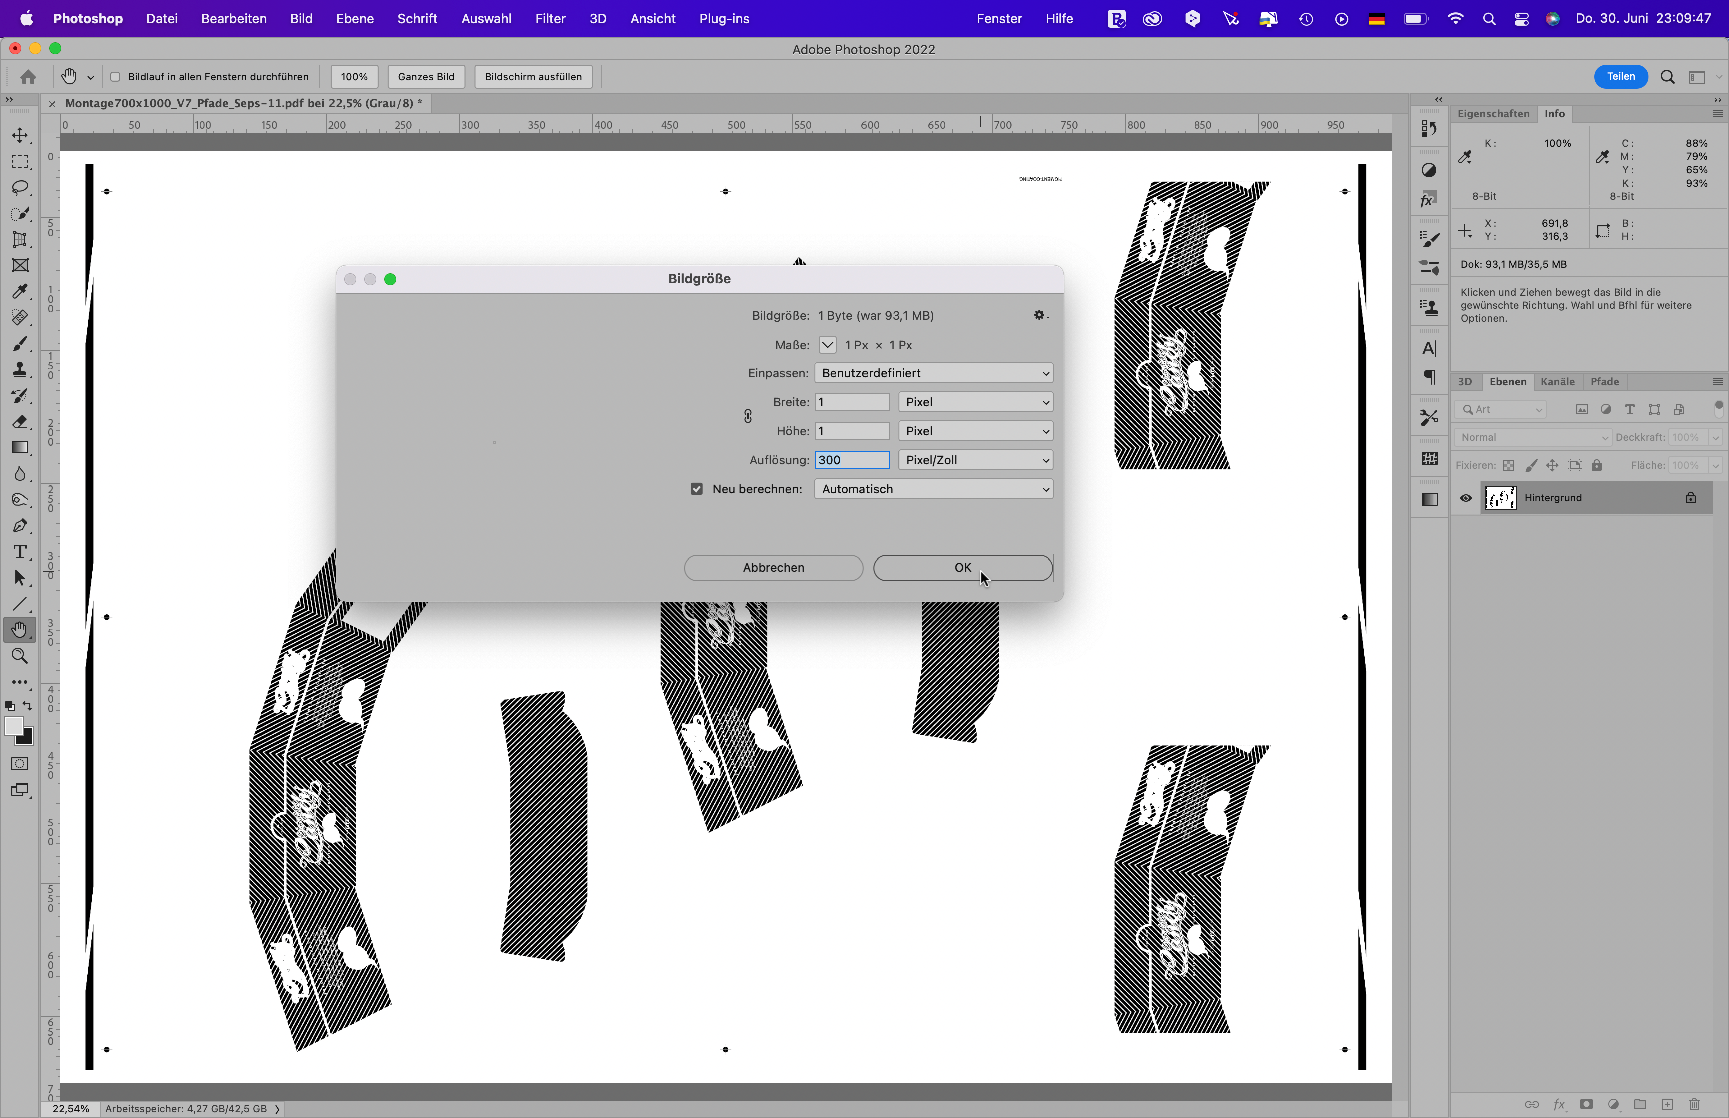Click the blue Teilen button

(x=1620, y=76)
